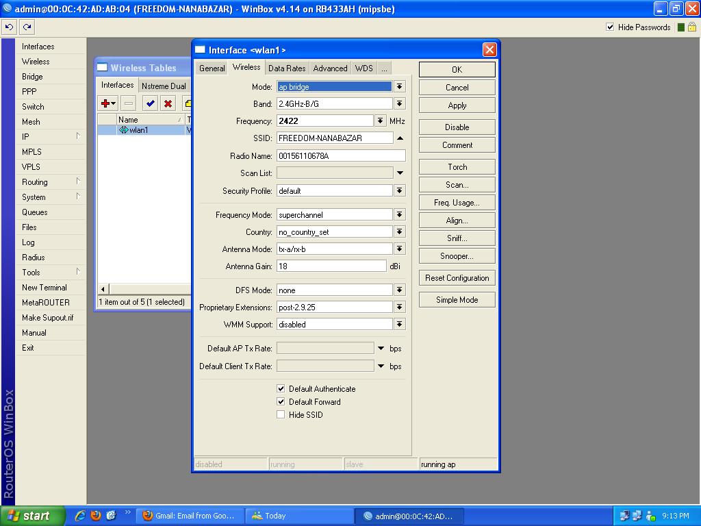
Task: Click the Scan... button
Action: click(457, 185)
